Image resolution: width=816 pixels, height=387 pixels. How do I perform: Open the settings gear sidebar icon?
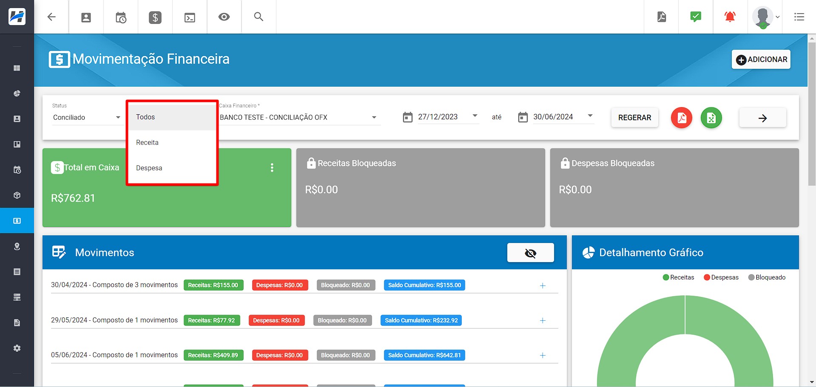click(17, 348)
